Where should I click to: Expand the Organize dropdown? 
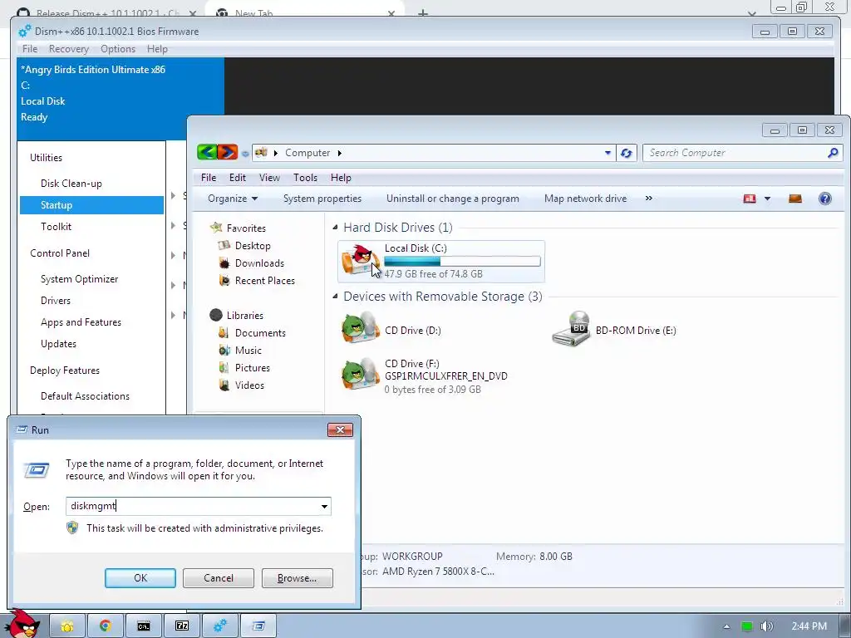click(x=233, y=199)
